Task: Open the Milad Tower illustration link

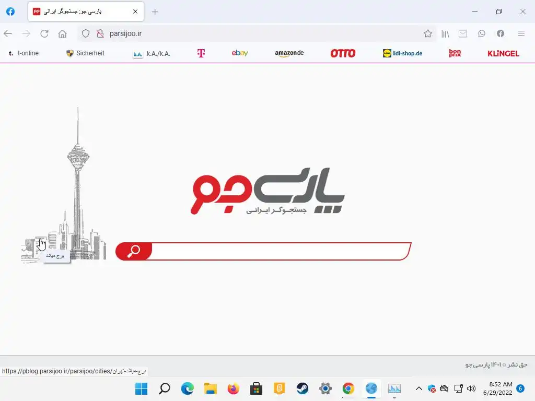Action: pos(64,185)
